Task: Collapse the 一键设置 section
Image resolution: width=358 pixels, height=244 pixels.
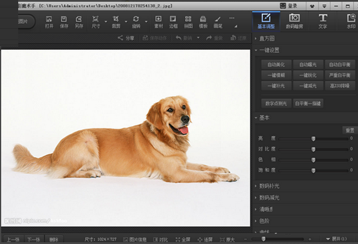Action: click(x=269, y=50)
